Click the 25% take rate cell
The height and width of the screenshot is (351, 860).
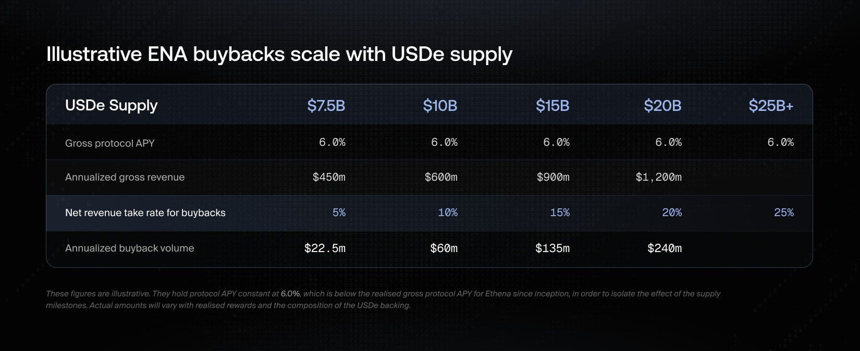pyautogui.click(x=784, y=212)
